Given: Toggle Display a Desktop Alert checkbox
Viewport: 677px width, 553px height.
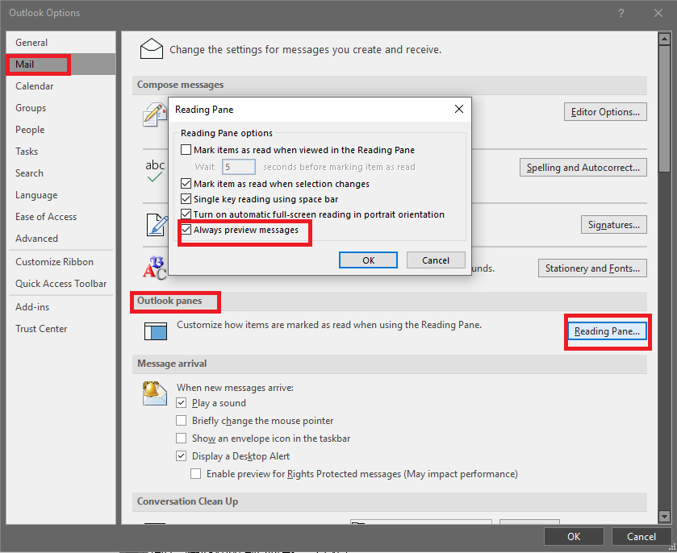Looking at the screenshot, I should (181, 456).
